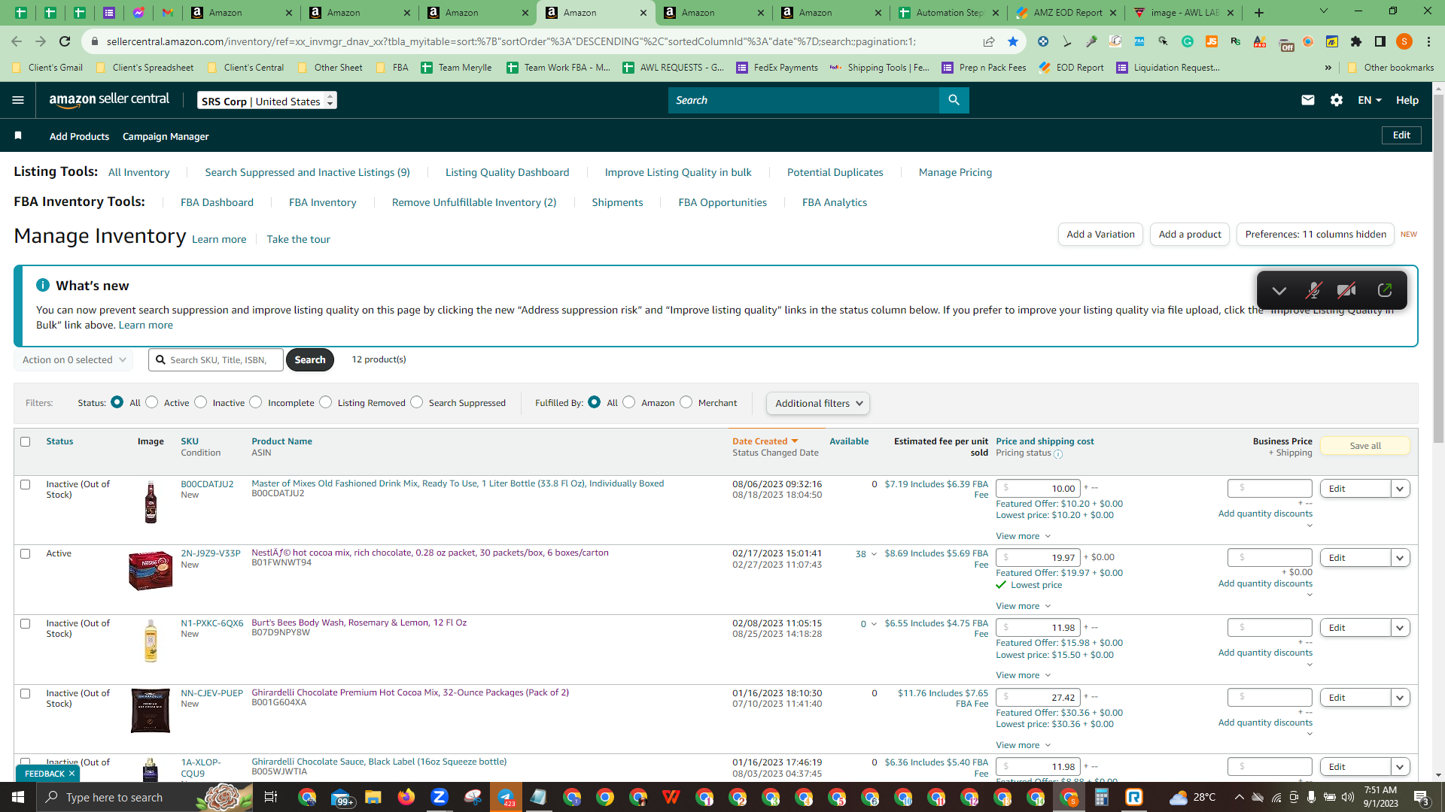The image size is (1445, 812).
Task: Open the settings gear icon
Action: (1337, 100)
